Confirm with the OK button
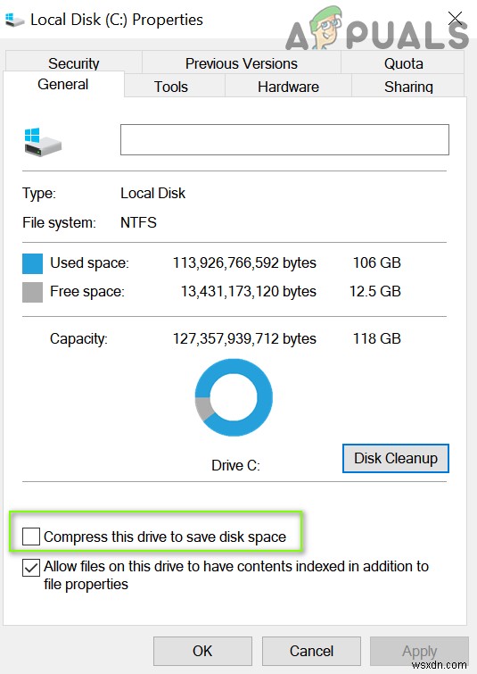 point(202,651)
